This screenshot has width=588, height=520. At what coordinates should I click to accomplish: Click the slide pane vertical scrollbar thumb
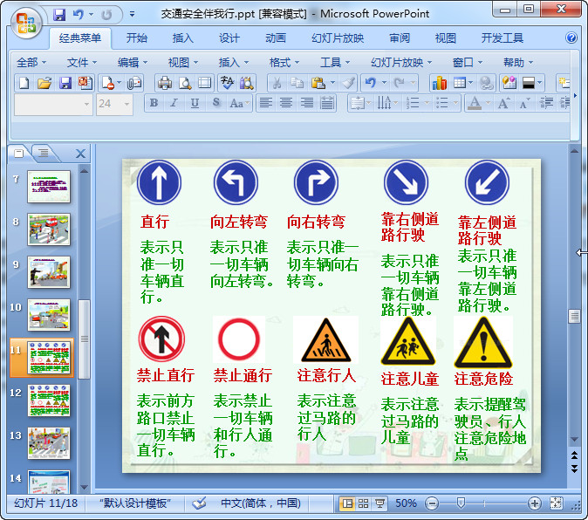pos(574,317)
